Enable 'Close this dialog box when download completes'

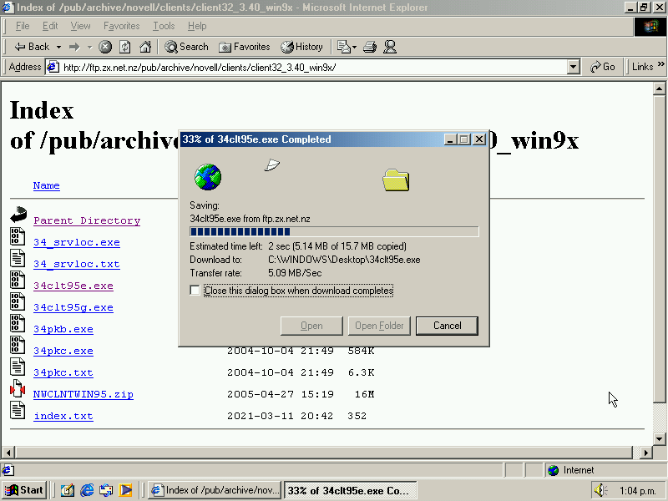click(195, 291)
